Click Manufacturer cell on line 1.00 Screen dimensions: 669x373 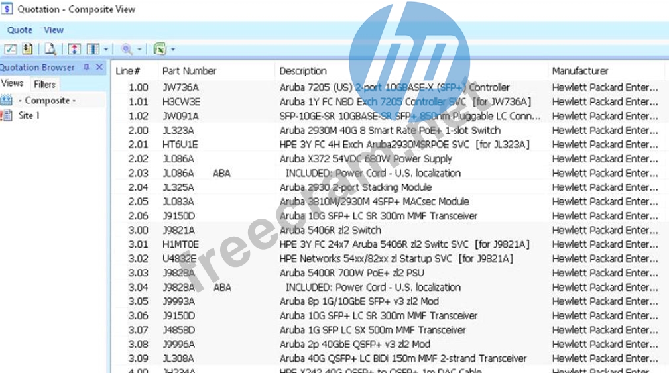click(x=605, y=88)
